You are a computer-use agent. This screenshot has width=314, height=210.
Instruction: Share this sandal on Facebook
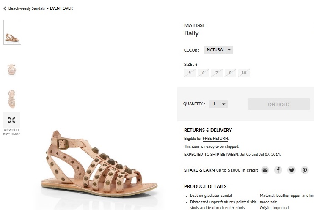tap(278, 170)
